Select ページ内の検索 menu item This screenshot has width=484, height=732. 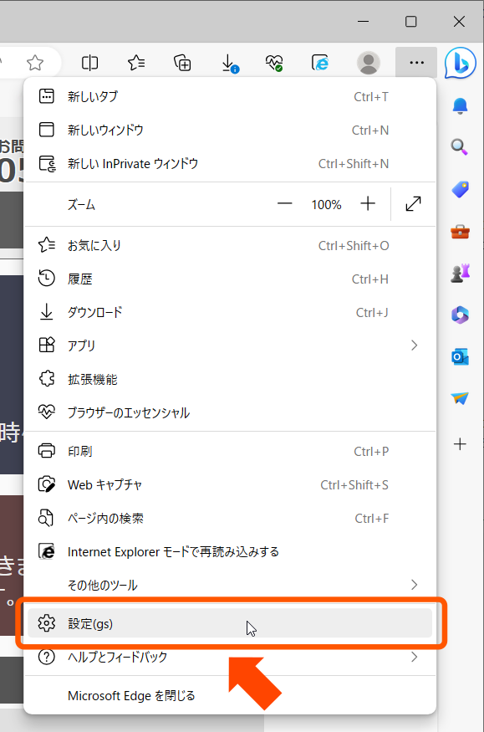coord(229,519)
